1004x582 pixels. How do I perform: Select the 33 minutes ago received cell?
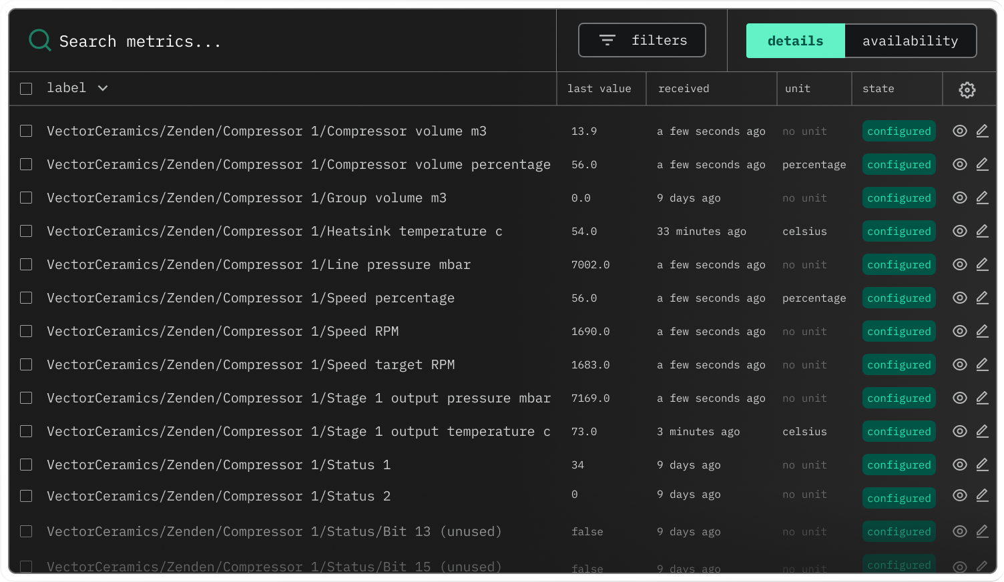pos(701,231)
